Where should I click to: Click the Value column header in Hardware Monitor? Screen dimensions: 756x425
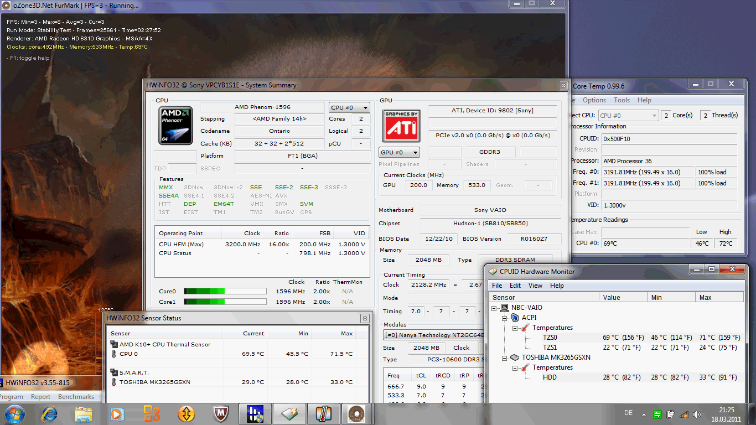624,297
